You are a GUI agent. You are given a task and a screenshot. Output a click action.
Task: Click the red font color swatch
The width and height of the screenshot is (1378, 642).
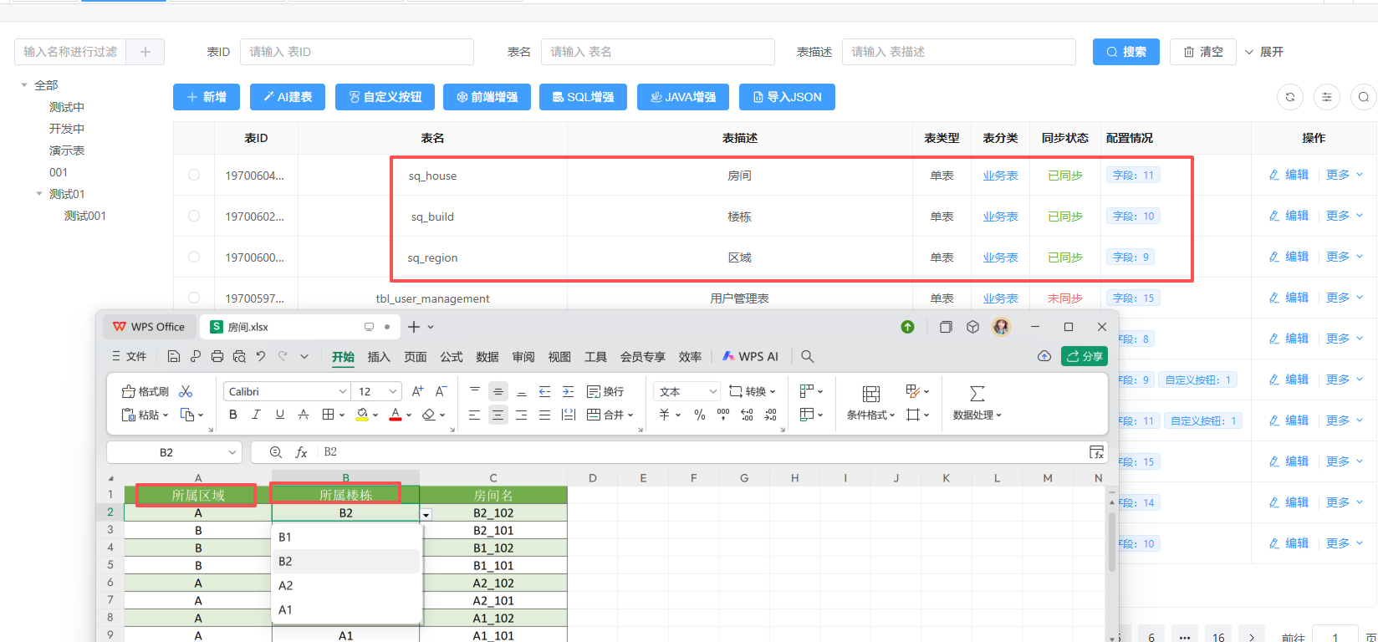396,415
